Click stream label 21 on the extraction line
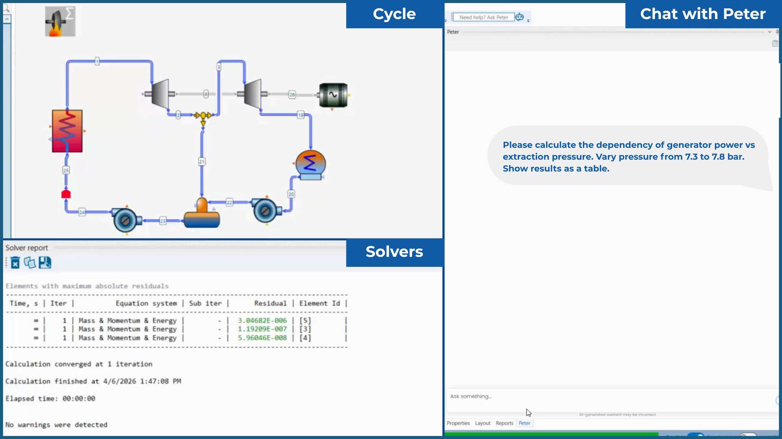The image size is (782, 439). 202,162
